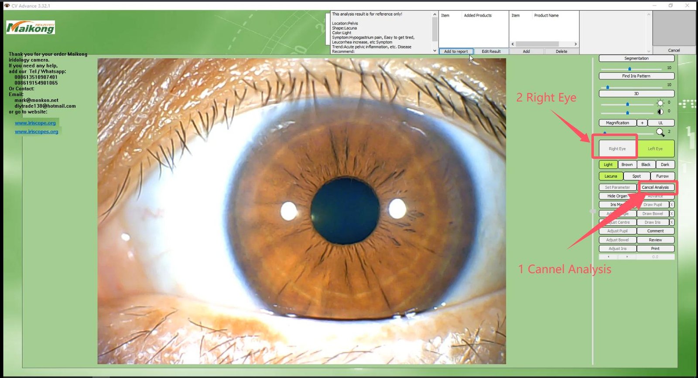The width and height of the screenshot is (698, 378).
Task: Click the contrast slider handle
Action: pyautogui.click(x=627, y=113)
